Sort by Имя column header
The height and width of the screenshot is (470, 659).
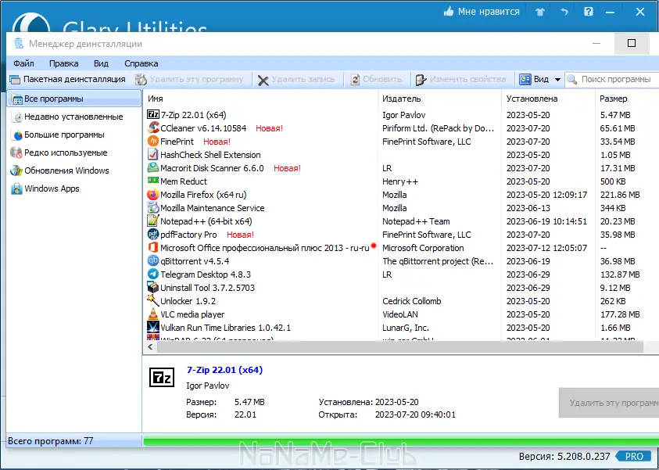click(260, 99)
